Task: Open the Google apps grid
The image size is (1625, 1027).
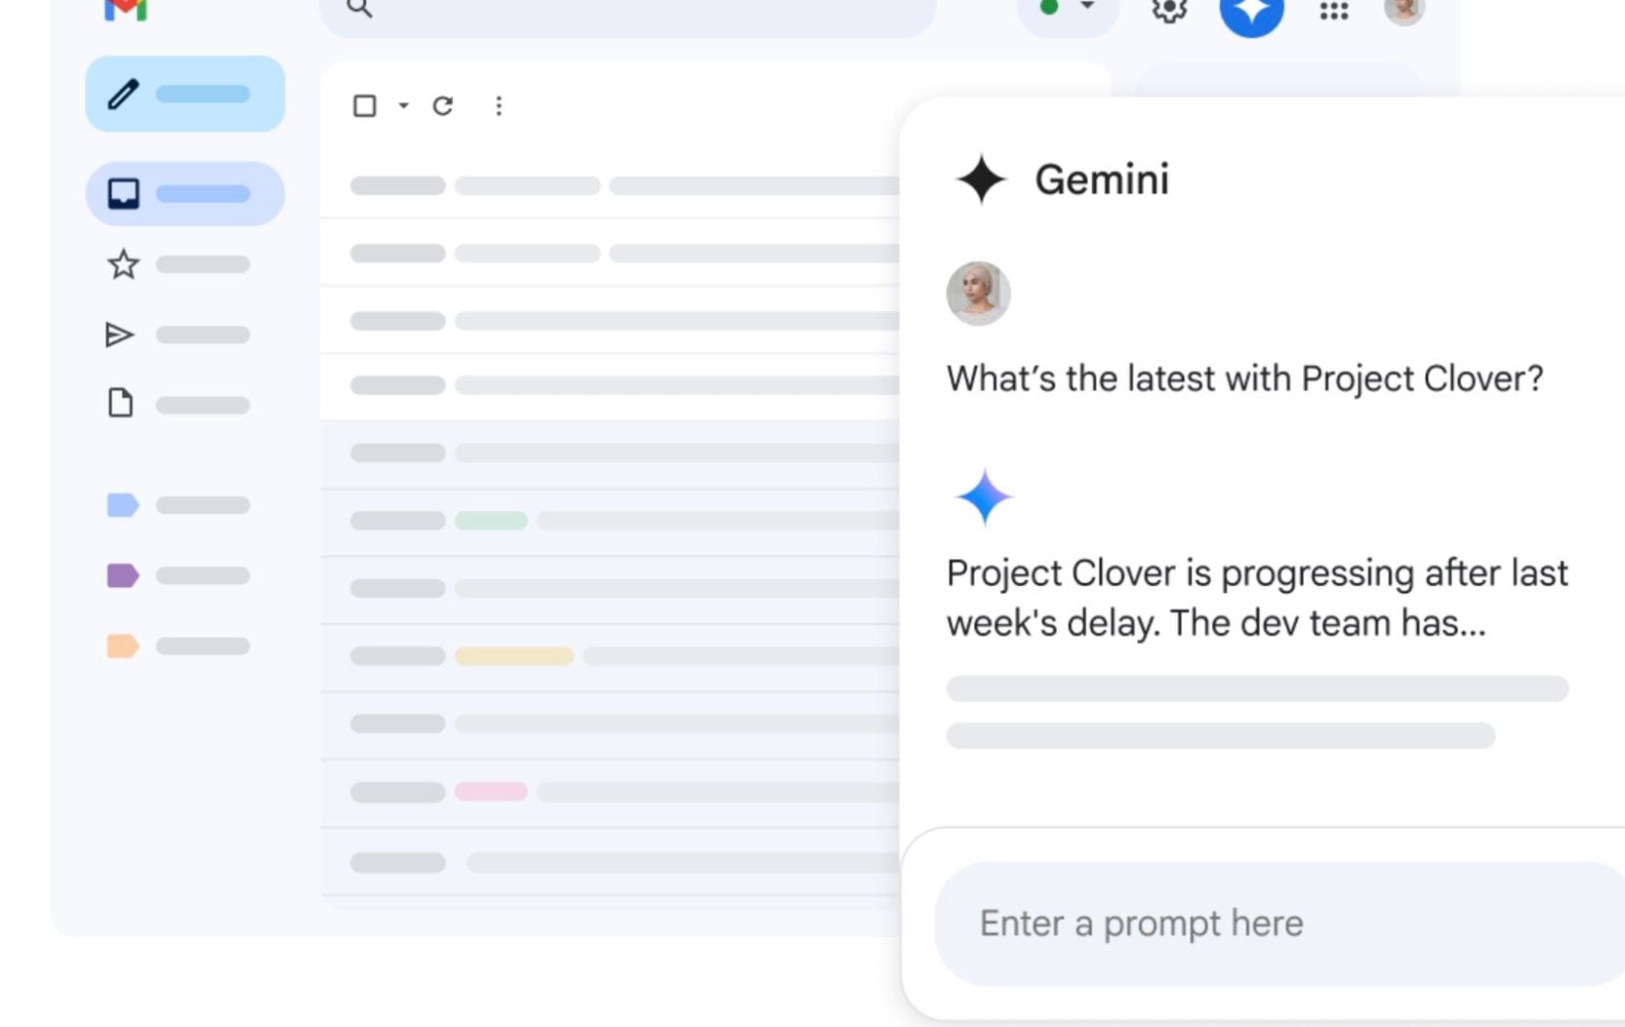Action: click(1333, 13)
